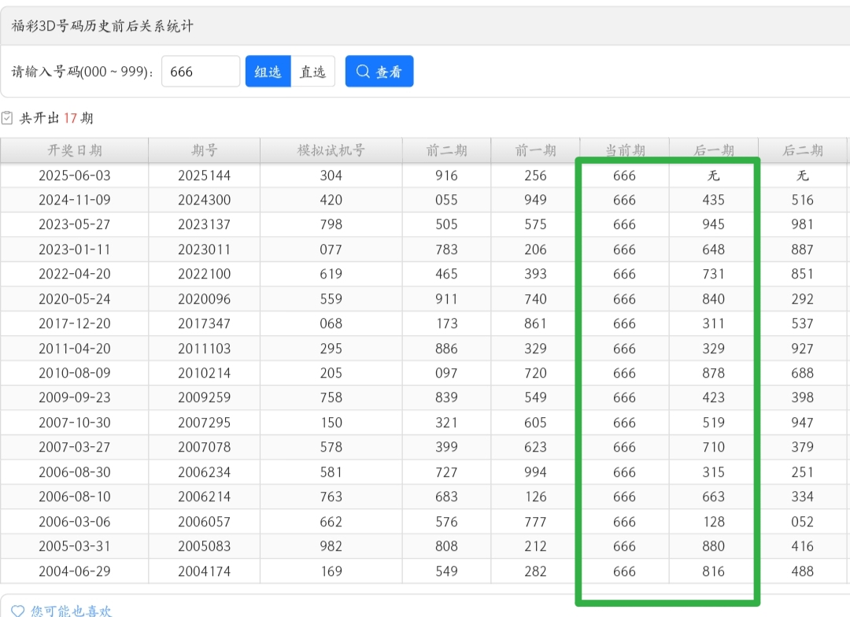Select the 组选 toggle option

pyautogui.click(x=268, y=71)
